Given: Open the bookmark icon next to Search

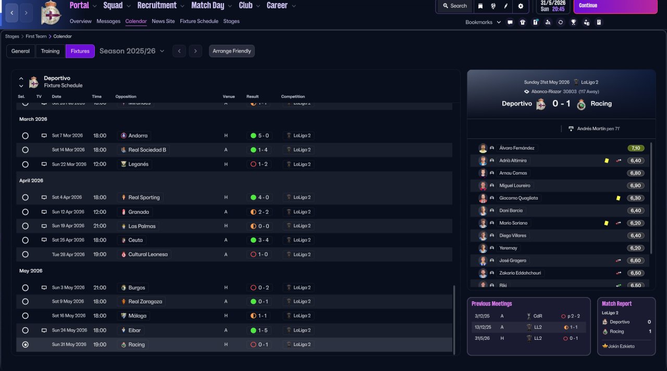Looking at the screenshot, I should tap(480, 6).
